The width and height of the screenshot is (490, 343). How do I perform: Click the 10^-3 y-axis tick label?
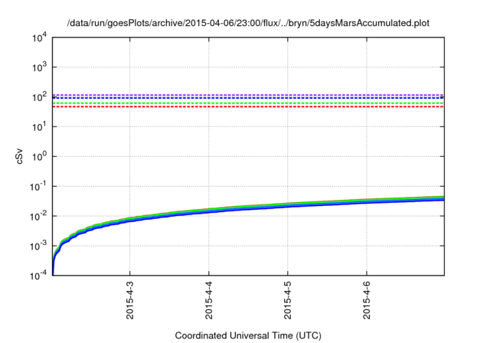38,246
